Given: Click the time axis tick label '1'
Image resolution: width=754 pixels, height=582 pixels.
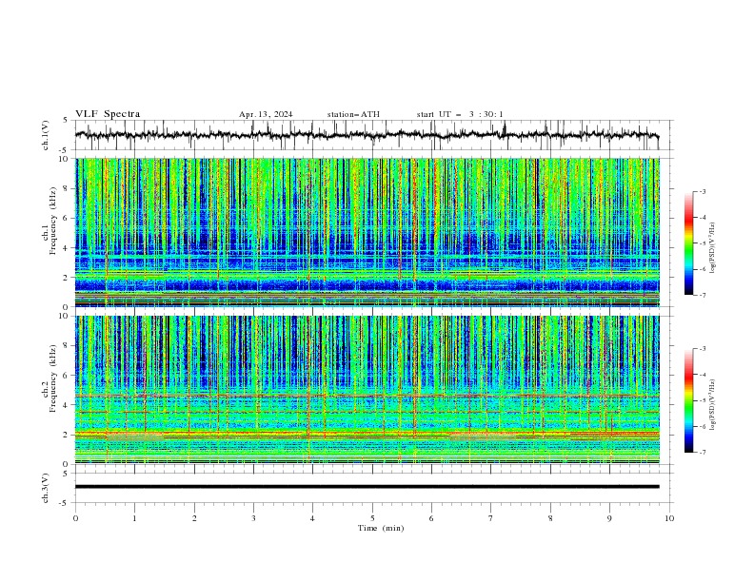Looking at the screenshot, I should click(x=135, y=518).
